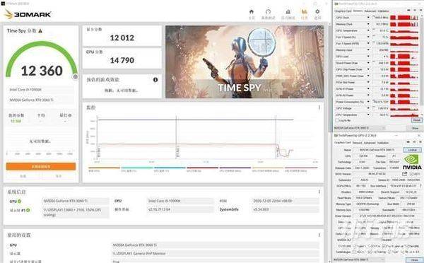Click the warning triangle next to Time Spy score
The height and width of the screenshot is (263, 424).
[x=40, y=31]
